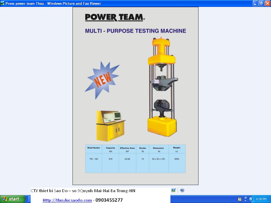
Task: Close the Picture and Fax Viewer window
Action: (x=268, y=3)
